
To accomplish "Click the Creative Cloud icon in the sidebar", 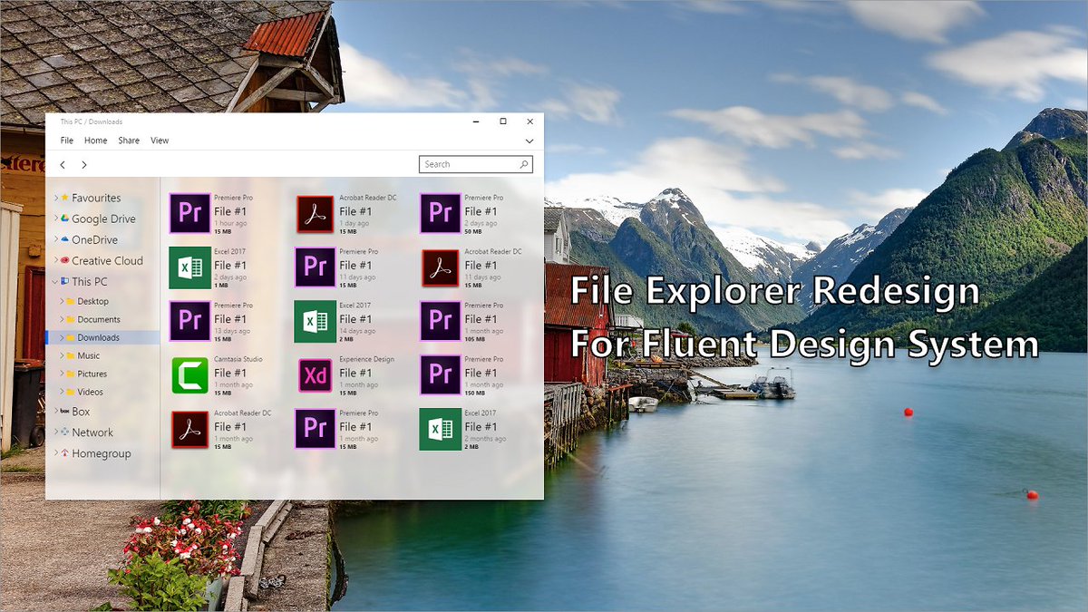I will tap(65, 260).
